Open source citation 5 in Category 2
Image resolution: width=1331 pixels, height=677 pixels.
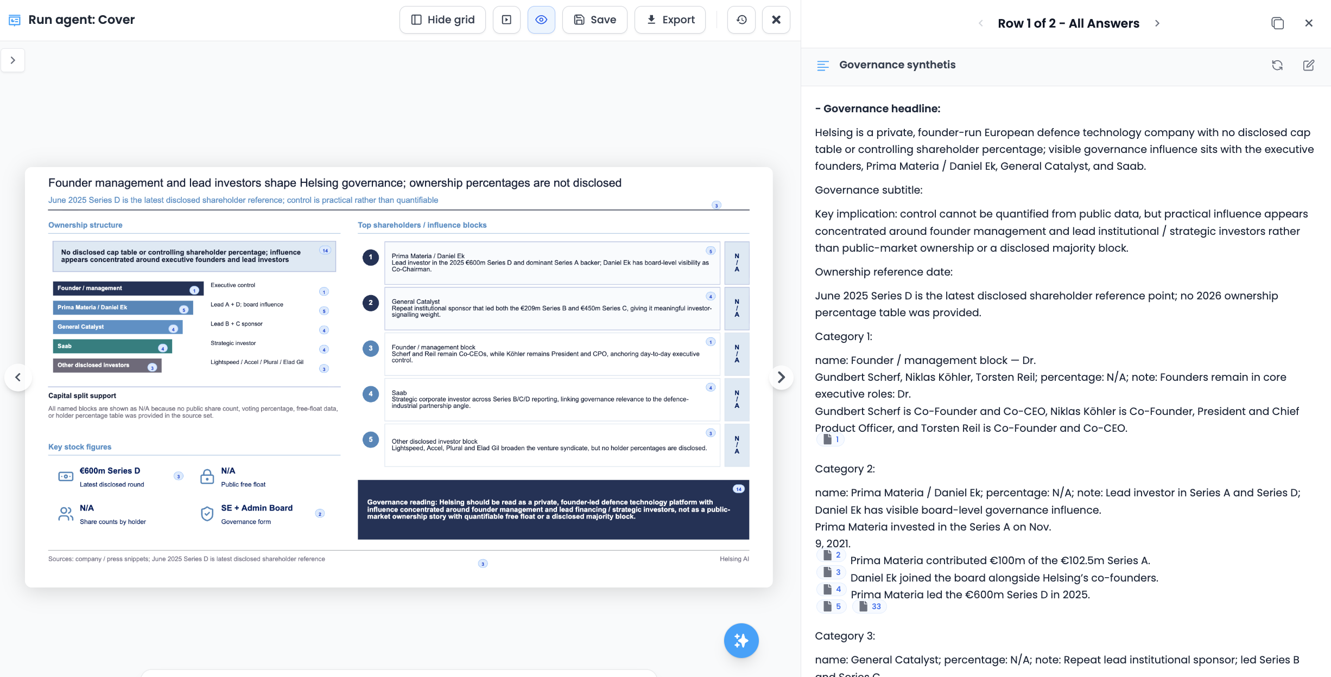[x=831, y=606]
